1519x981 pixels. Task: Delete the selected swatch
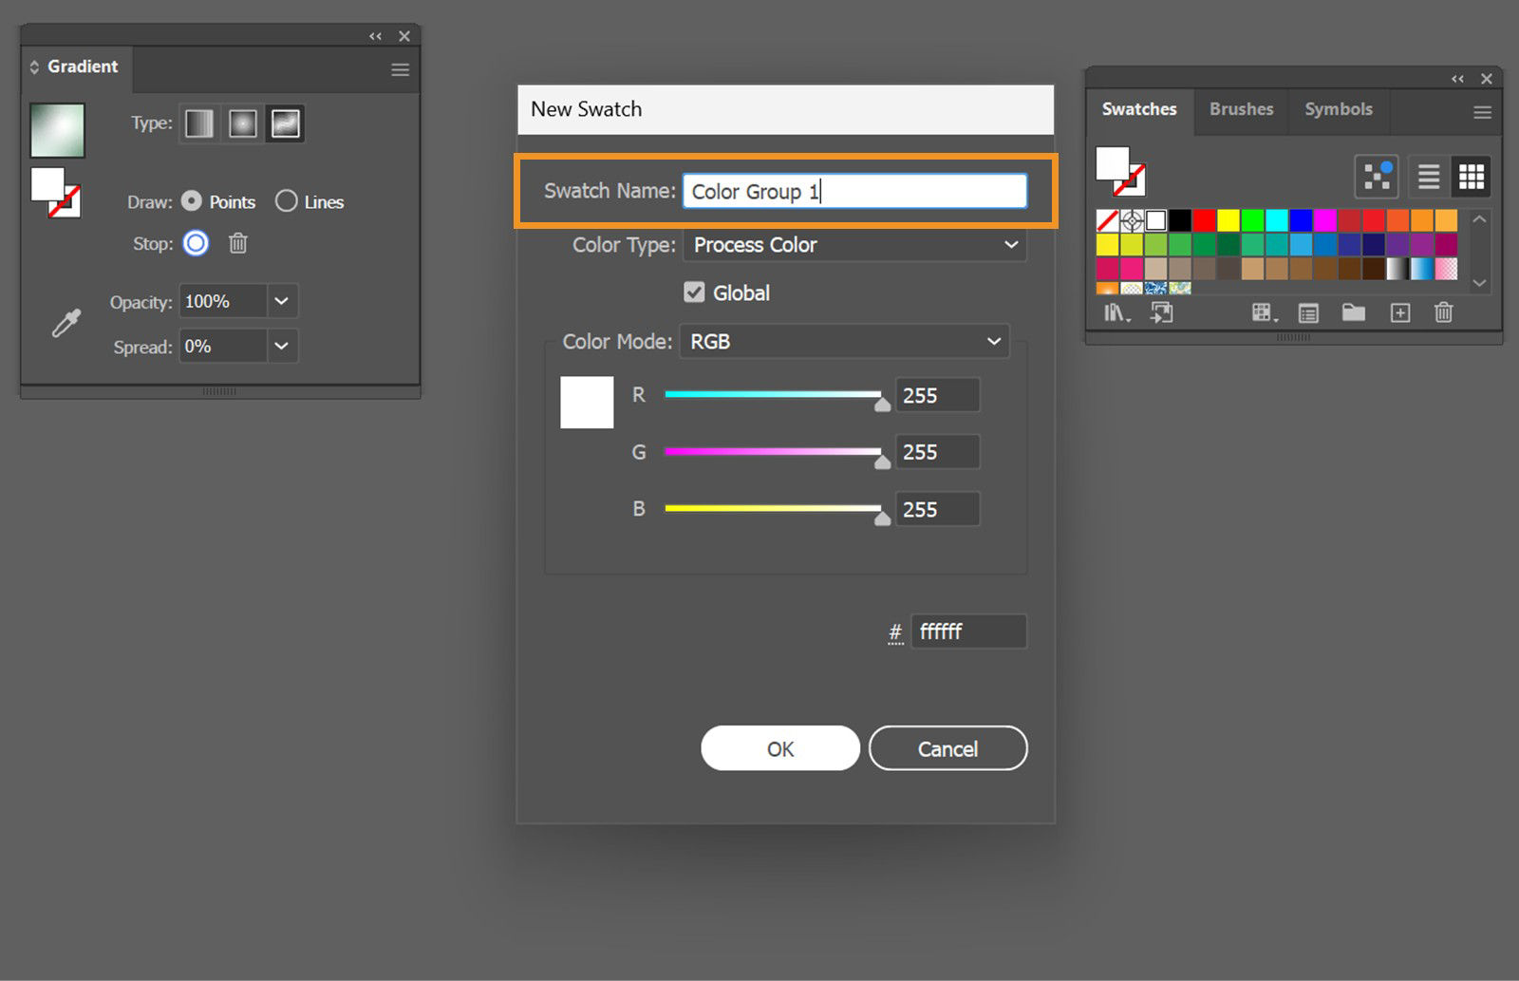pos(1444,311)
